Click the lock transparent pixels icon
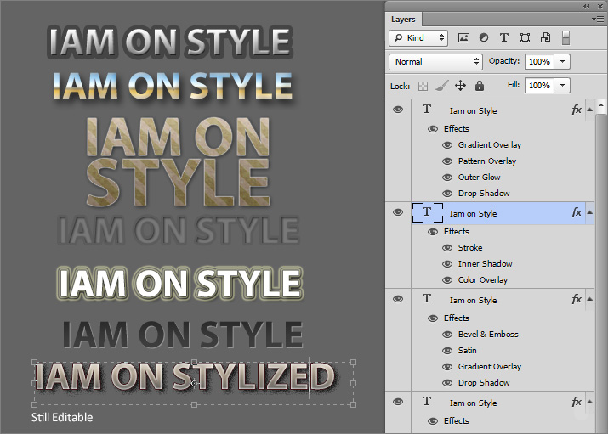Screen dimensions: 608x434 click(423, 86)
